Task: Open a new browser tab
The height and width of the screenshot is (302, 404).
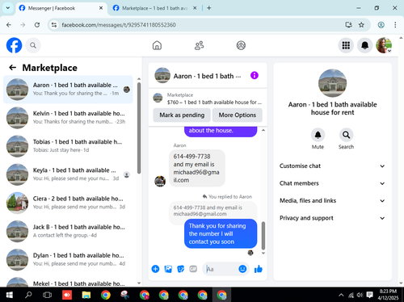Action: 209,8
